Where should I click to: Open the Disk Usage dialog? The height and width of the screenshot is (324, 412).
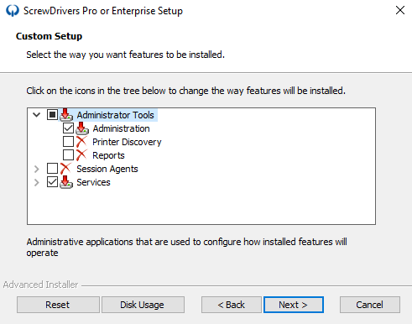(x=143, y=305)
